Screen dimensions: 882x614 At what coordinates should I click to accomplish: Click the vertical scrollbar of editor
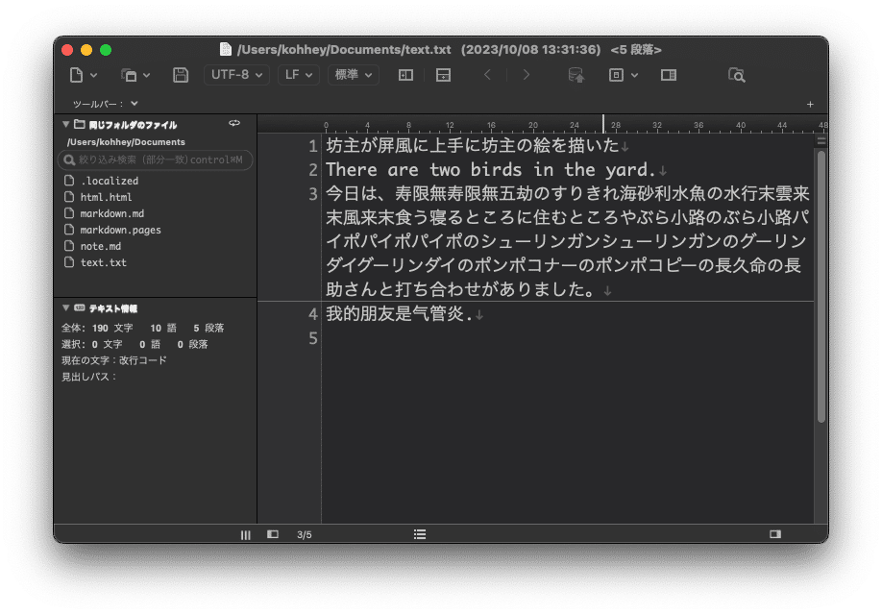pos(821,286)
